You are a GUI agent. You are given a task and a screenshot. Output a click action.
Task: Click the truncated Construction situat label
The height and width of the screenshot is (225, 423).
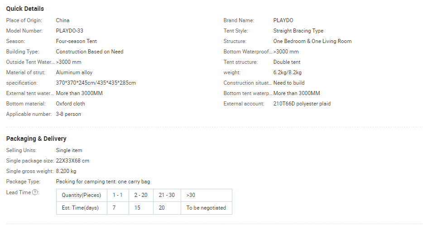point(247,83)
